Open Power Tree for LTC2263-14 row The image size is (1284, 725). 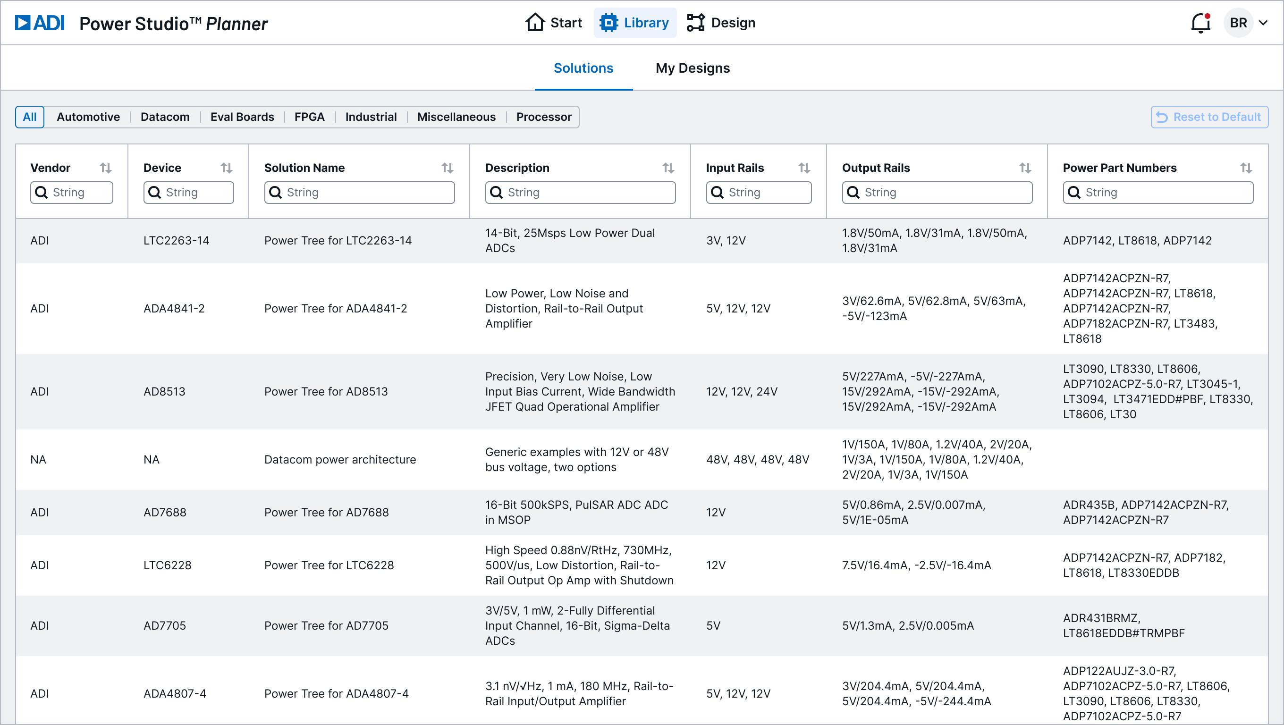(338, 241)
